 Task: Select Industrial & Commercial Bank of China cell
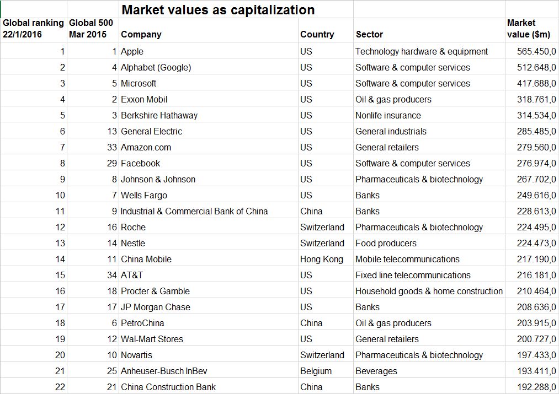(x=209, y=211)
